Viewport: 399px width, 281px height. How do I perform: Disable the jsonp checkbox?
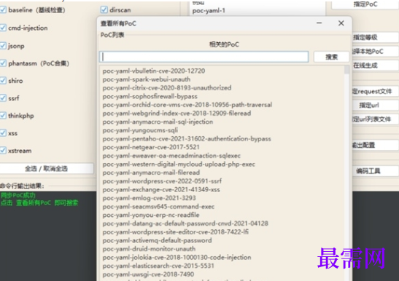[4, 46]
